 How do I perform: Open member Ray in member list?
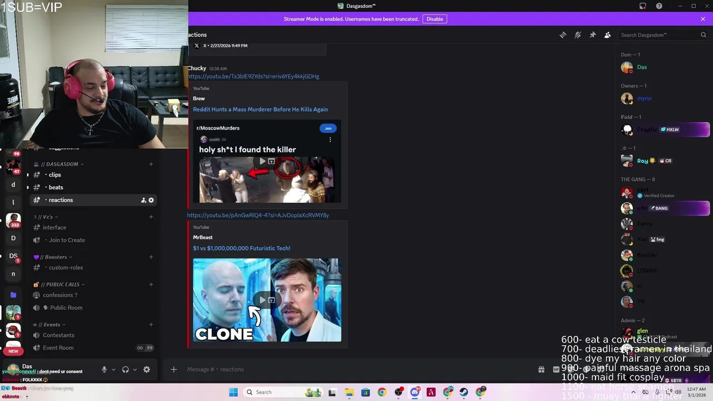tap(665, 161)
